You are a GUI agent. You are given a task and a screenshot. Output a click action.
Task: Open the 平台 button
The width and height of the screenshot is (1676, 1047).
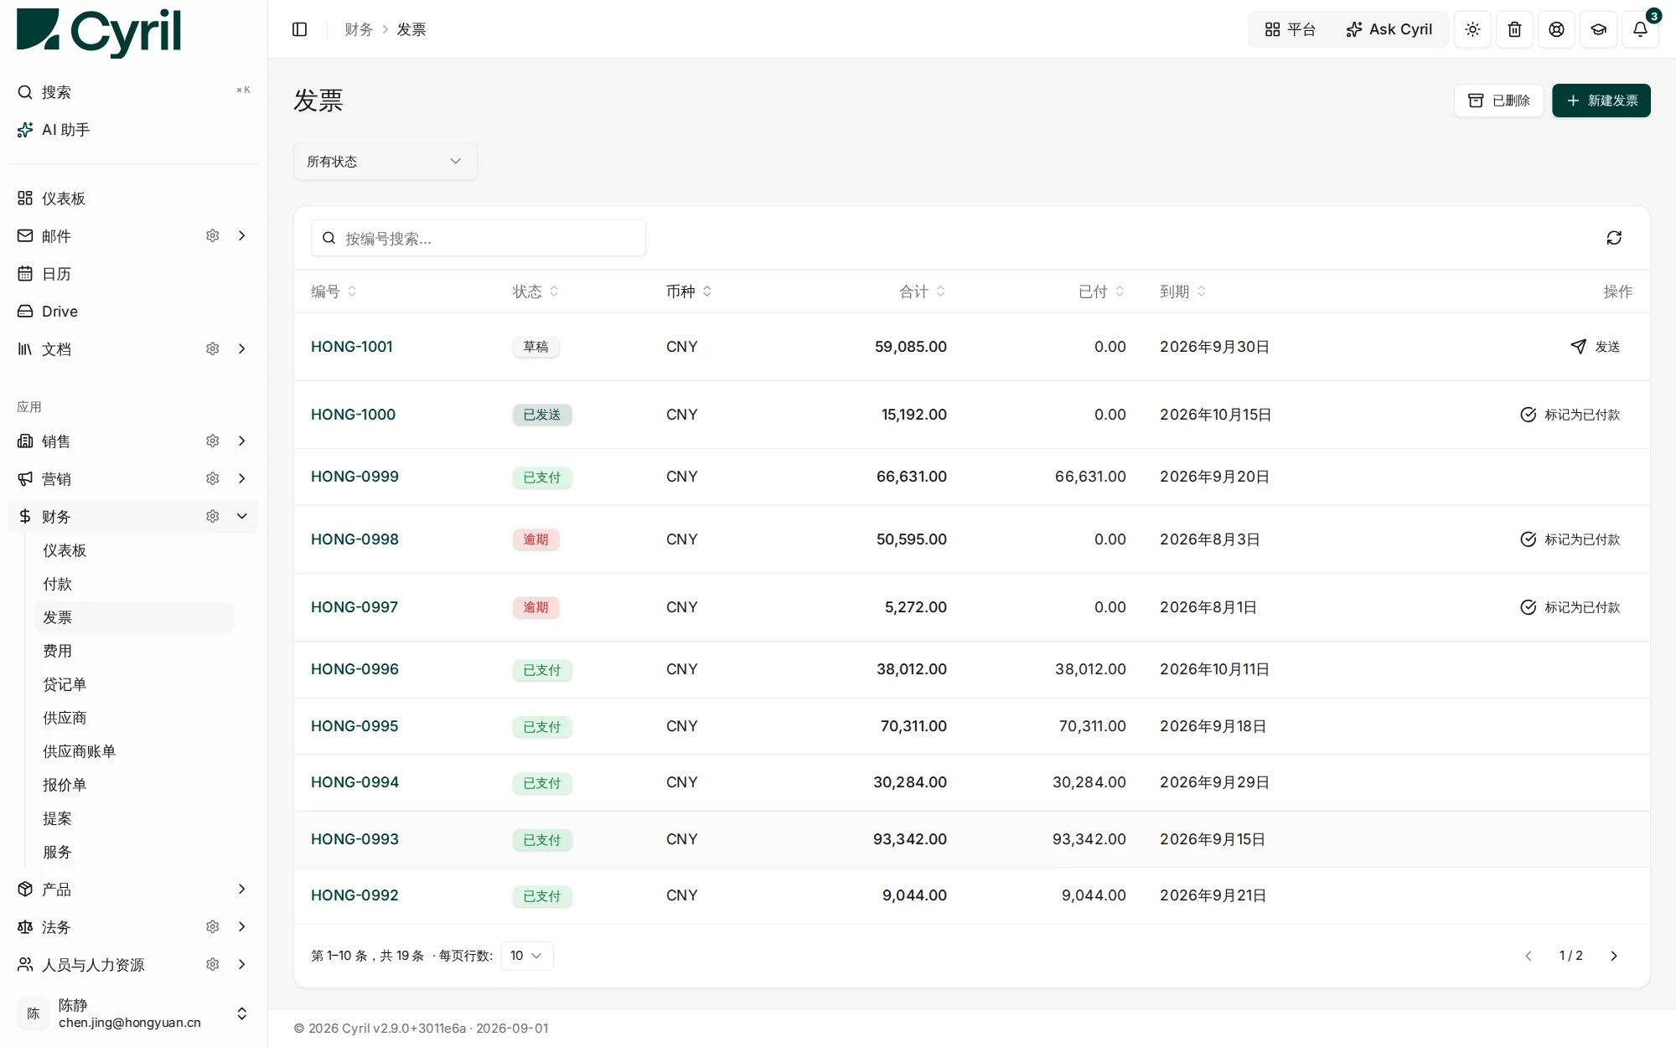click(1291, 29)
